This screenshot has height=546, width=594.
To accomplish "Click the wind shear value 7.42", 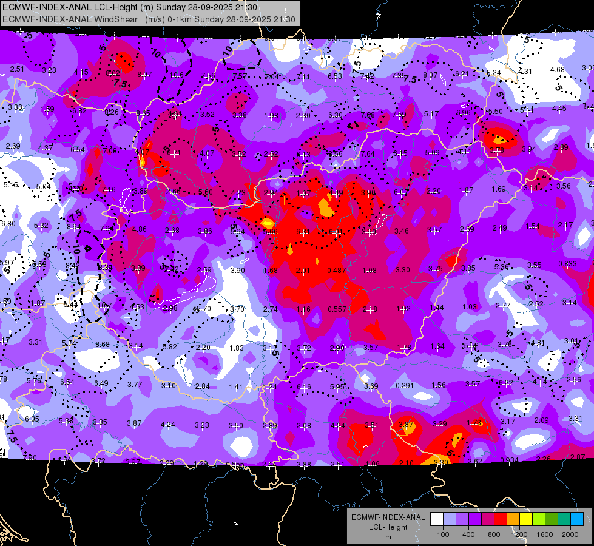I will [367, 76].
